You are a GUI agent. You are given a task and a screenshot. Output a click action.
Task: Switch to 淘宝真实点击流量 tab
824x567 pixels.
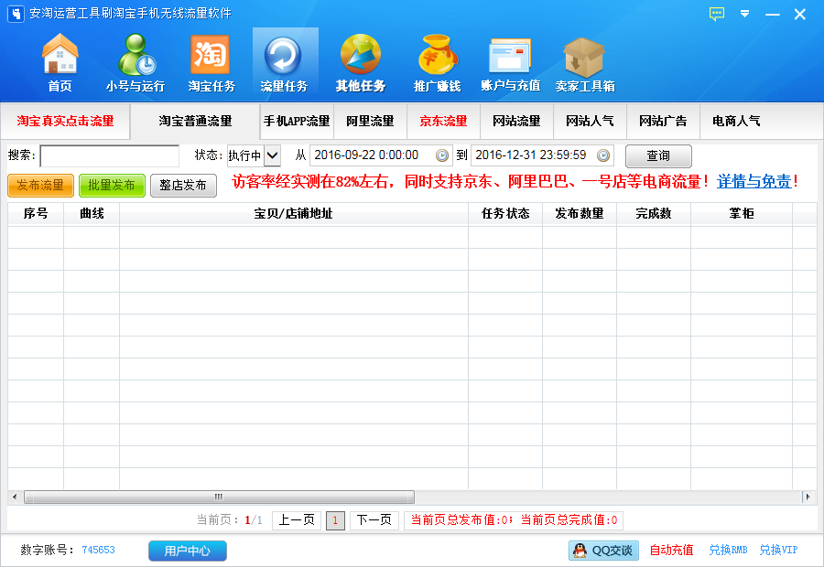click(65, 122)
